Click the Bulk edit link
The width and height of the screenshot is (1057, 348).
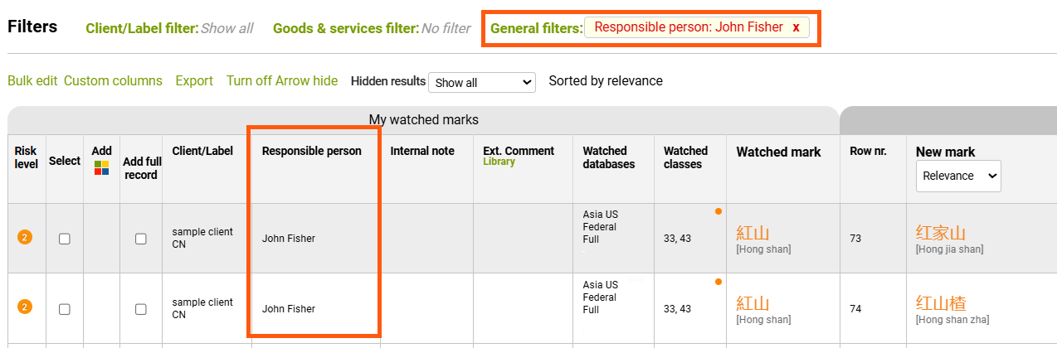(x=32, y=81)
